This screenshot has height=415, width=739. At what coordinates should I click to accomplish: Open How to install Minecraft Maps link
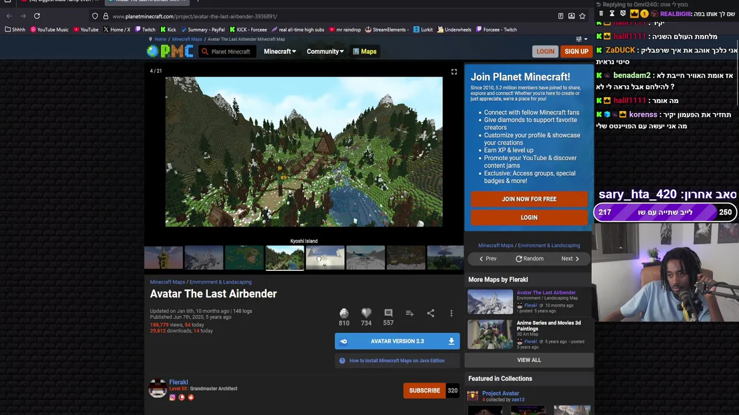pyautogui.click(x=397, y=361)
